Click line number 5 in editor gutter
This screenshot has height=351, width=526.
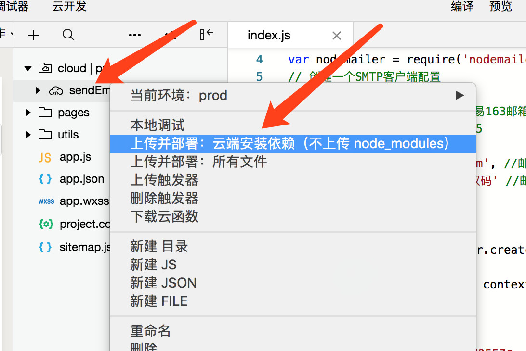click(x=259, y=77)
